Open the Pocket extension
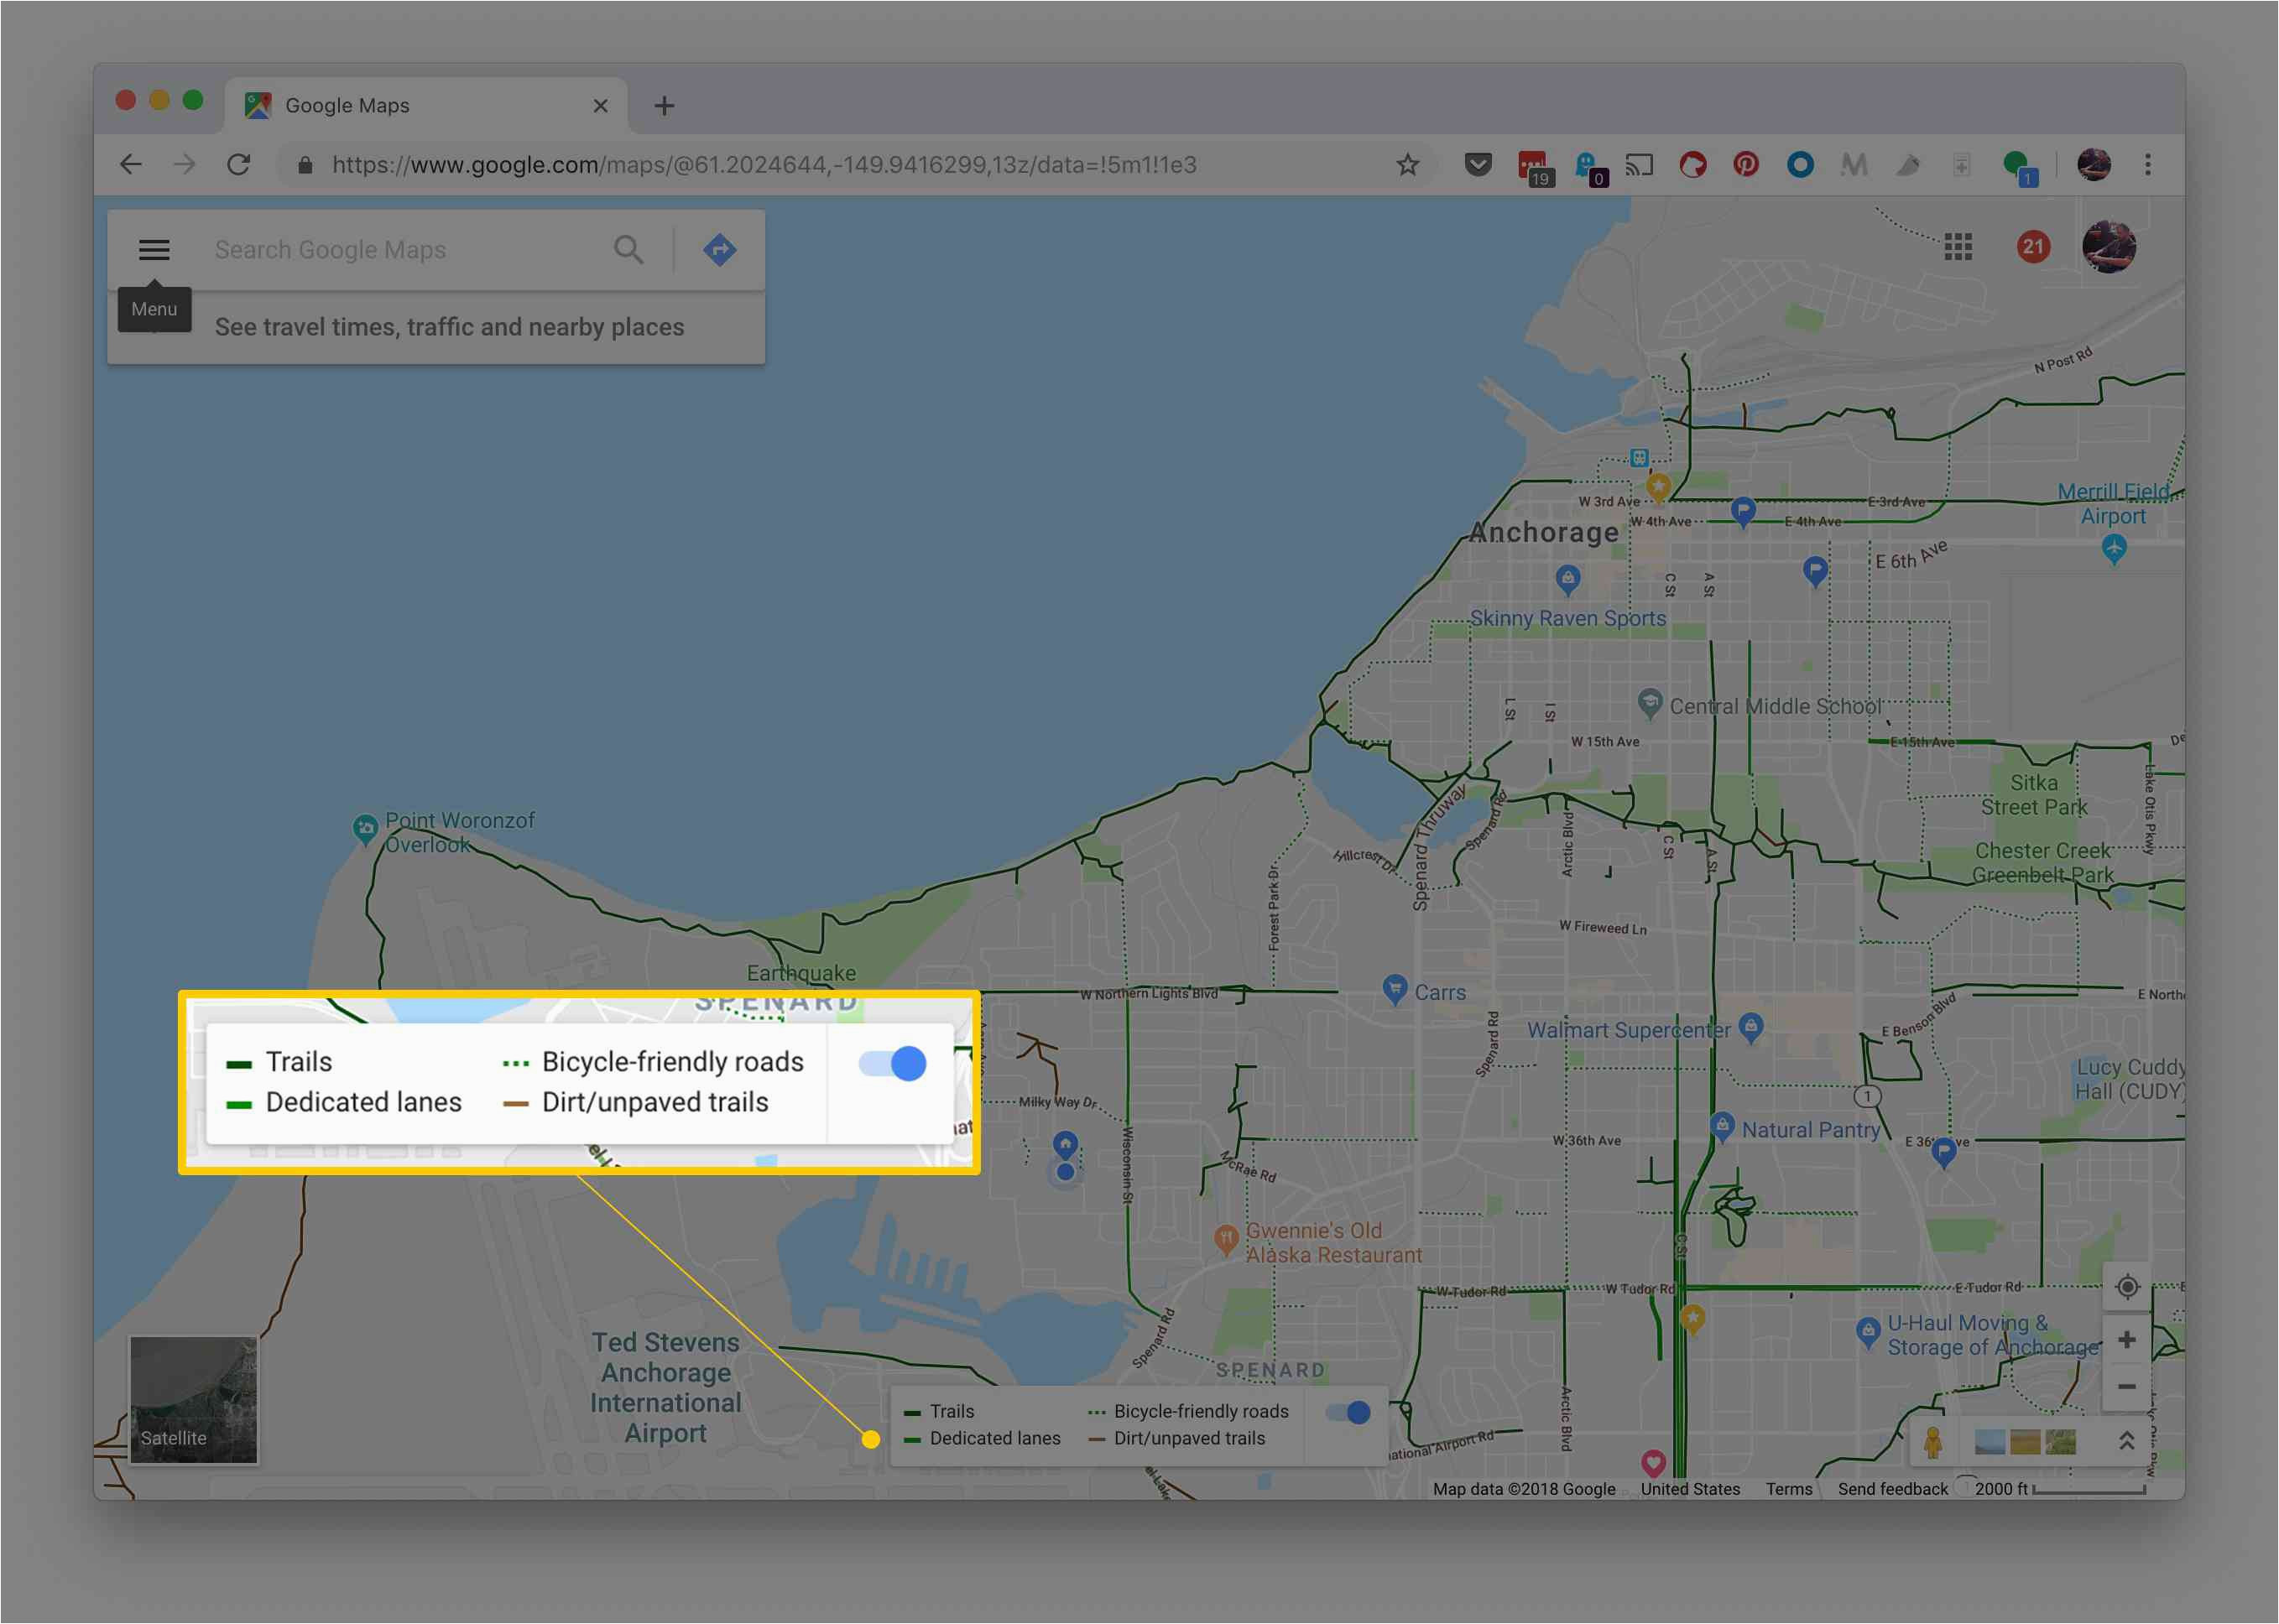 pos(1478,165)
